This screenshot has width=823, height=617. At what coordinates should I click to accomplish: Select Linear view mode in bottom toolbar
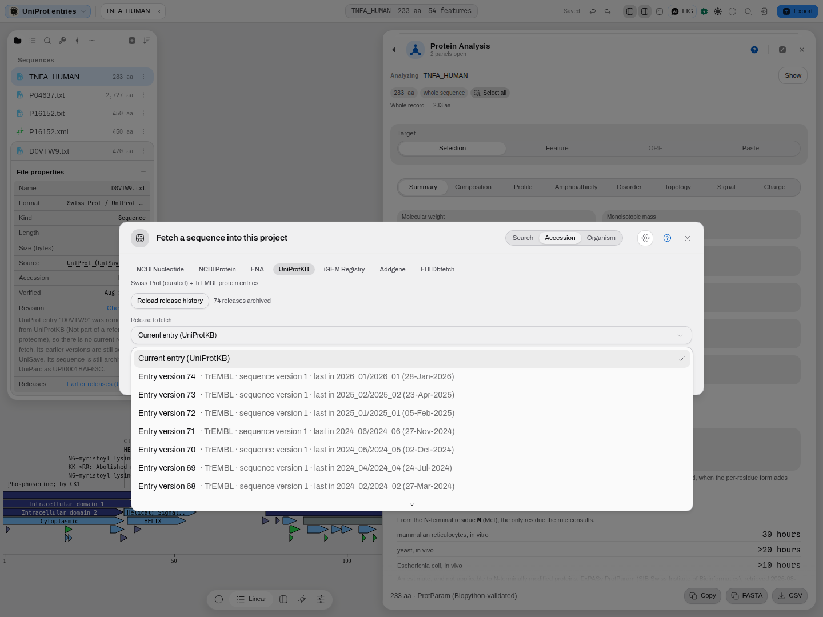click(251, 599)
